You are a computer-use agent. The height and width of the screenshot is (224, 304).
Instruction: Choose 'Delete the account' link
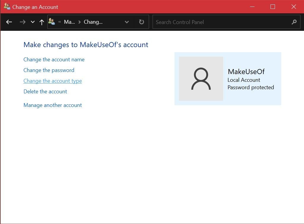tap(45, 92)
